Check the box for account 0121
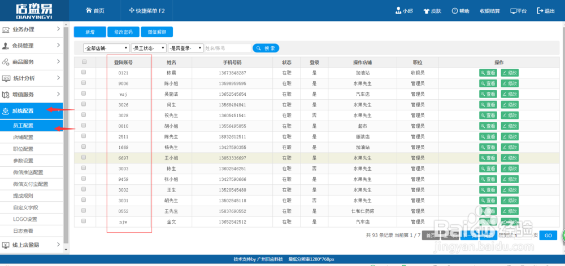Screen dimensions: 565x266 coord(84,72)
